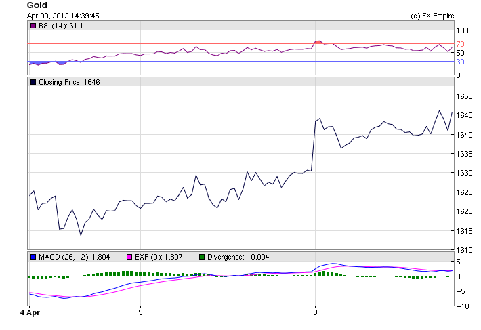
Task: Click the Closing Price: 1646 label
Action: [x=69, y=82]
